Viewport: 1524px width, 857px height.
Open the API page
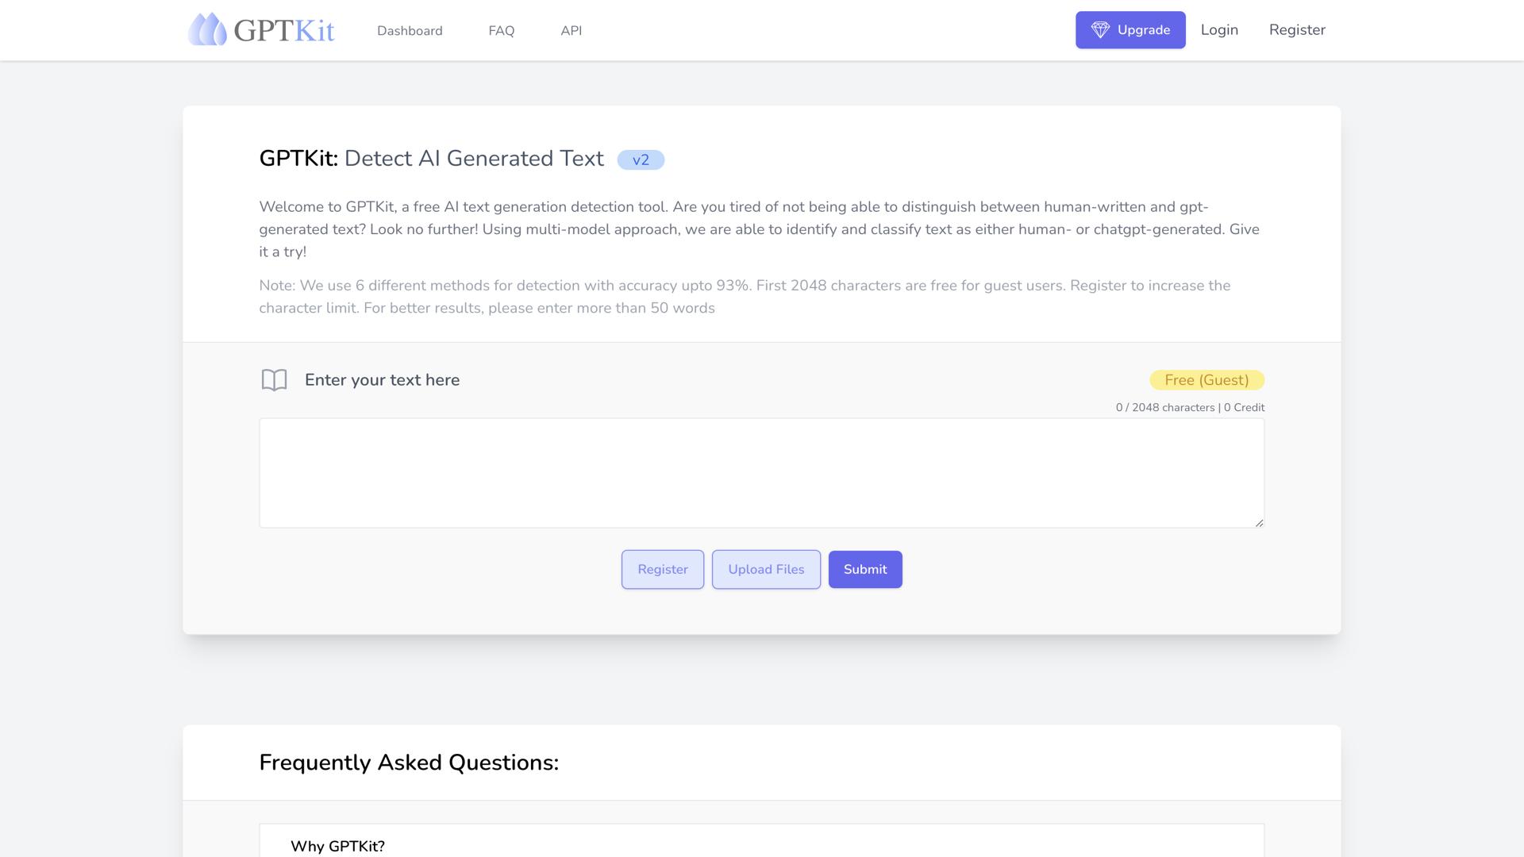571,31
